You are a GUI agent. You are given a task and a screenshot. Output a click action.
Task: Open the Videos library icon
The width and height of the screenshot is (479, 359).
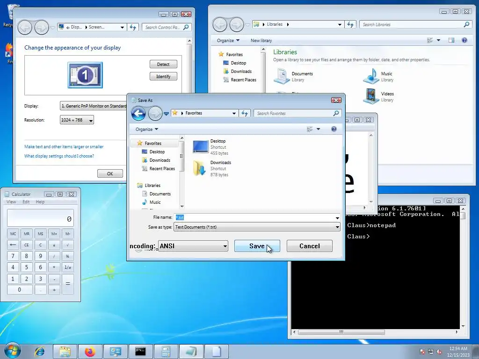tap(371, 96)
